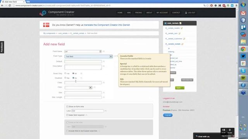This screenshot has width=248, height=139.
Task: Click the edit icon beside com_rentals
Action: 181,23
